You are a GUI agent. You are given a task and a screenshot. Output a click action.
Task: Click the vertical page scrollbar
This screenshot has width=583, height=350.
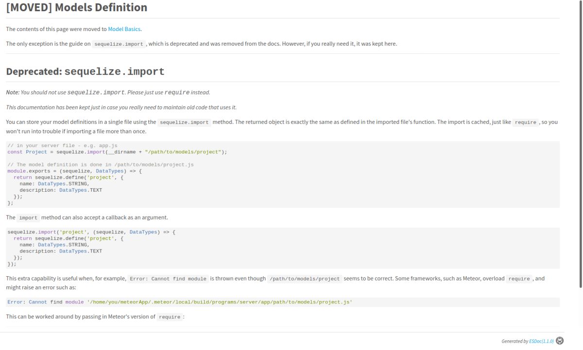point(581,146)
